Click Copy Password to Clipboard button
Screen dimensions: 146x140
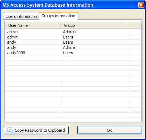36,130
